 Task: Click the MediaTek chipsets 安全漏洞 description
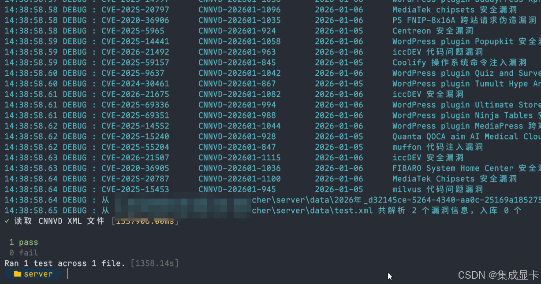pyautogui.click(x=455, y=10)
